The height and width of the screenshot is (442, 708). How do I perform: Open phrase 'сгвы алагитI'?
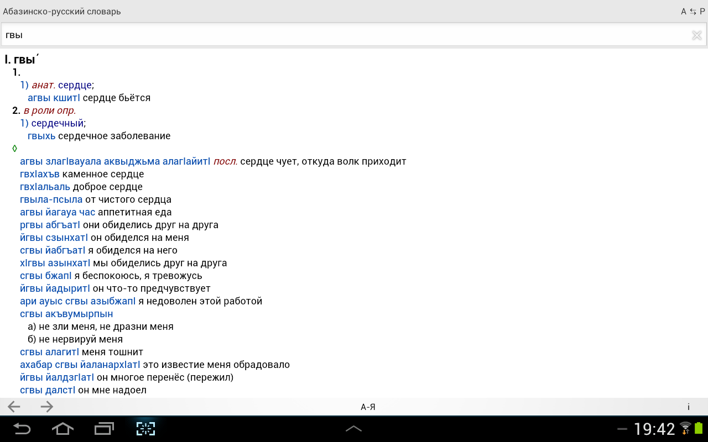click(x=50, y=352)
